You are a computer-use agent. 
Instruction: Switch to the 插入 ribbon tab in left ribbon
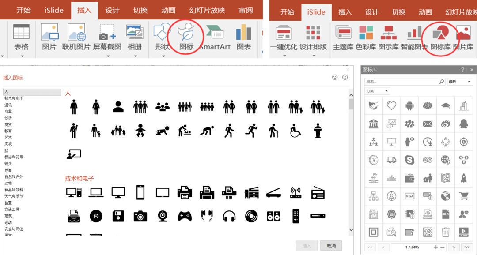tap(84, 10)
